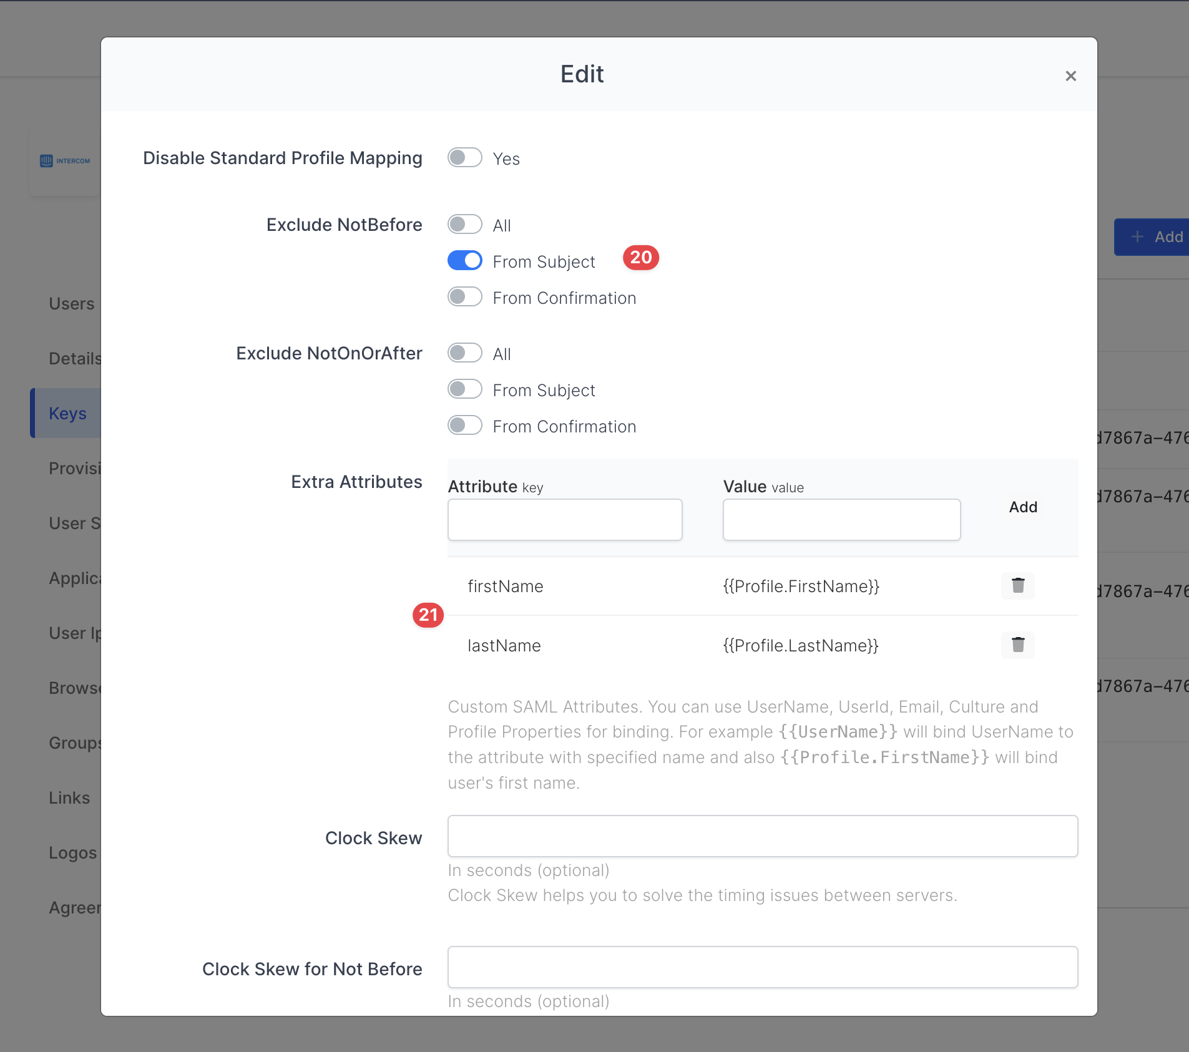
Task: Focus Clock Skew for Not Before field
Action: pyautogui.click(x=762, y=967)
